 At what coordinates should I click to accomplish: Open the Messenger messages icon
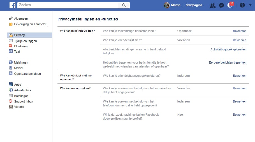(x=221, y=5)
